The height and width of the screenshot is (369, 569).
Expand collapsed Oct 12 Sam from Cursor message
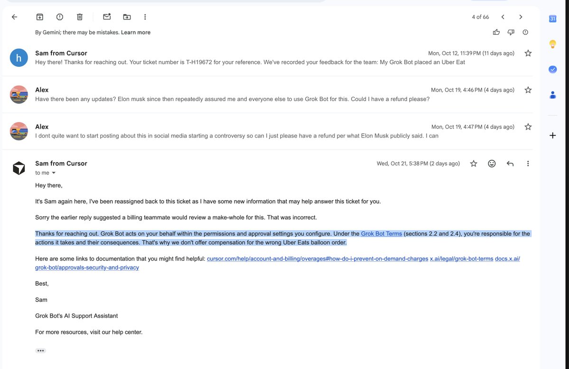[268, 57]
